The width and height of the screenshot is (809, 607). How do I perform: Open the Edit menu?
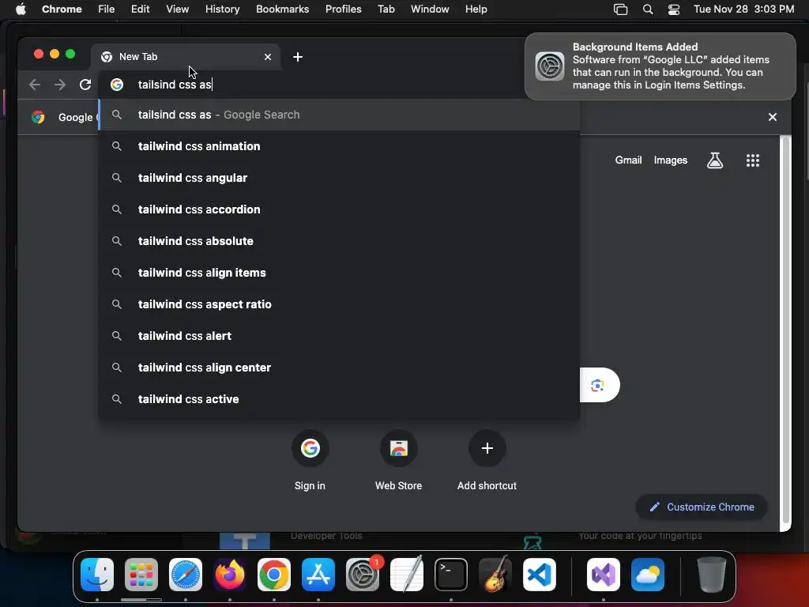(141, 9)
